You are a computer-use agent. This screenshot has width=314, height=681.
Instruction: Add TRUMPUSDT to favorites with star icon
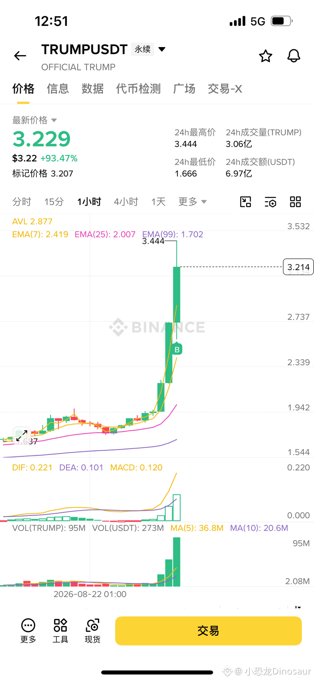(x=265, y=56)
